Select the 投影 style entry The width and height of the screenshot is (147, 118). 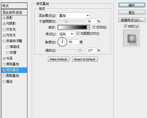pos(14,18)
